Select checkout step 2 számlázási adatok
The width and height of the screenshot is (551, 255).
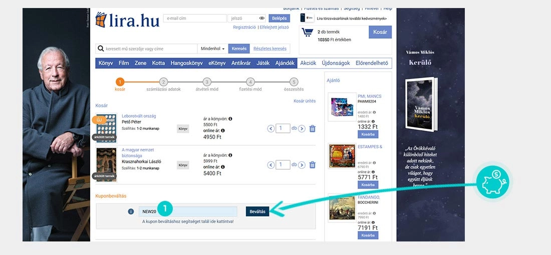pyautogui.click(x=163, y=85)
